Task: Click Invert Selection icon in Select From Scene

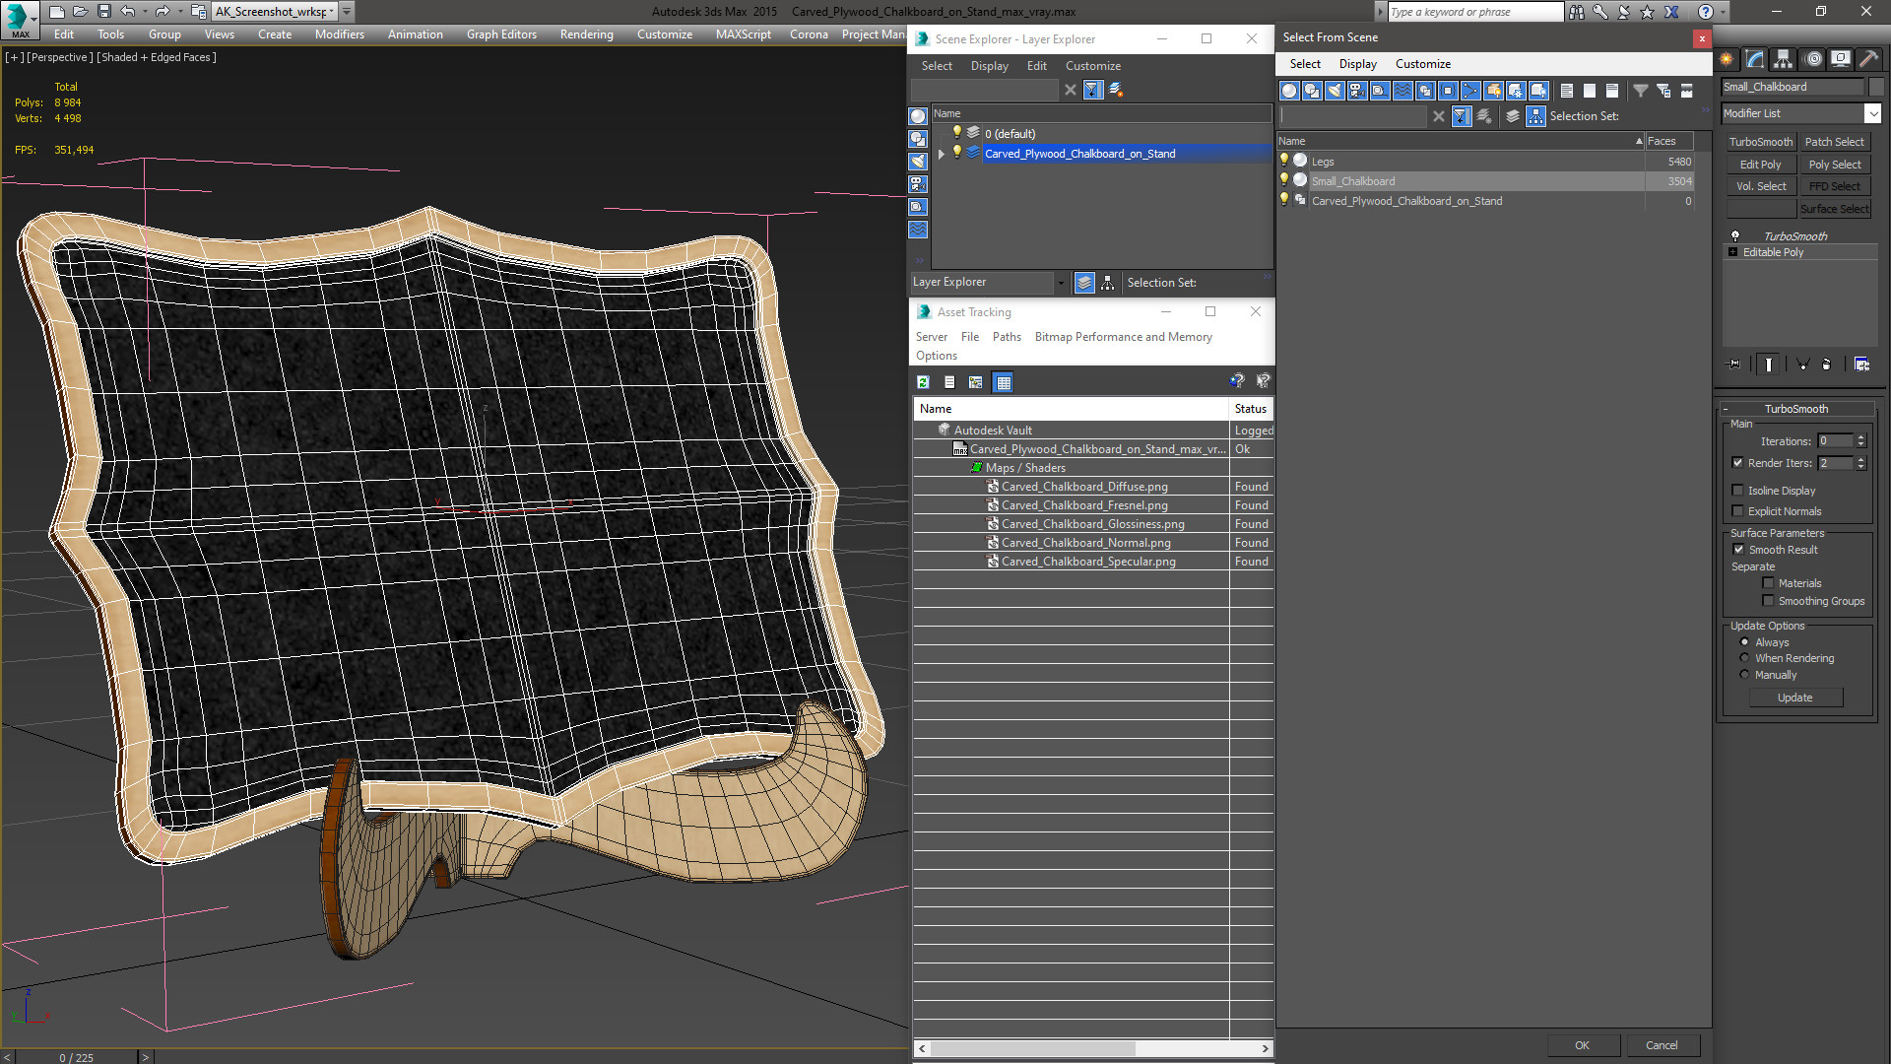Action: pyautogui.click(x=1612, y=91)
